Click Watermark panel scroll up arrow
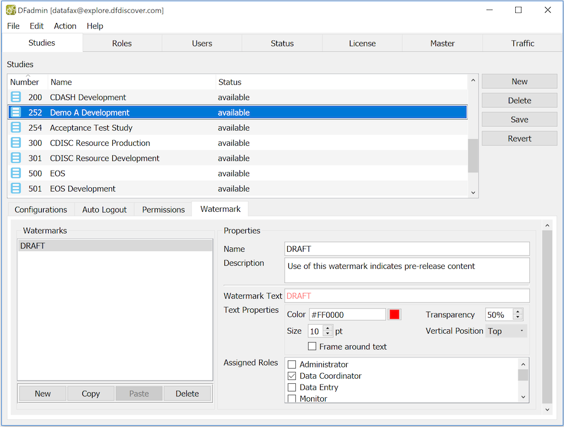The width and height of the screenshot is (564, 427). point(547,225)
